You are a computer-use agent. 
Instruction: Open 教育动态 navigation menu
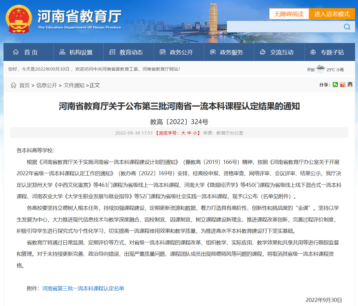126,52
